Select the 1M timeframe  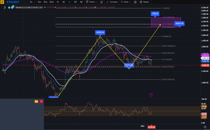tap(81, 2)
